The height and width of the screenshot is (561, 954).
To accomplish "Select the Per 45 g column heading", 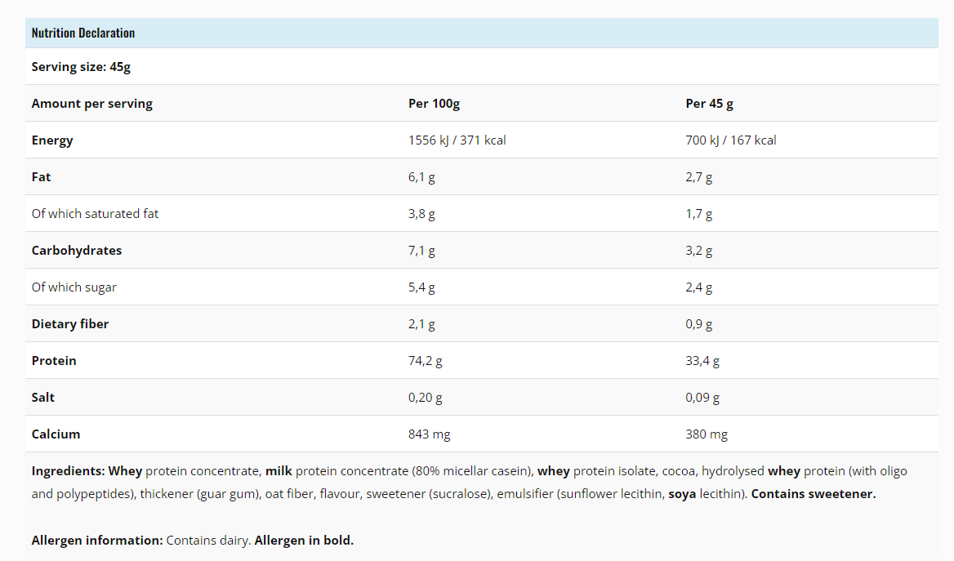I will tap(709, 104).
